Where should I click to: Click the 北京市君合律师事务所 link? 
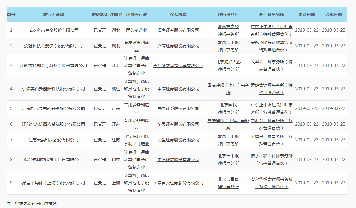(x=228, y=183)
